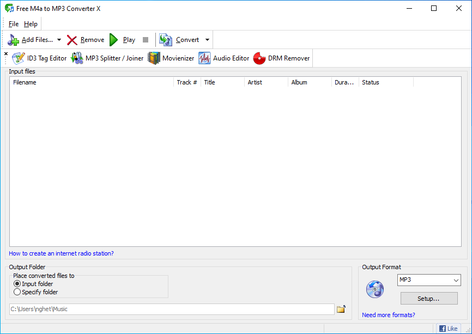Click the internet radio station link
This screenshot has width=472, height=334.
[x=60, y=253]
